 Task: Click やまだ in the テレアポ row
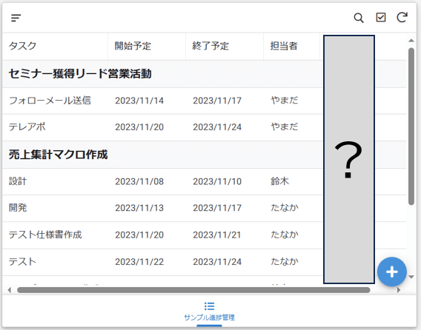[285, 127]
